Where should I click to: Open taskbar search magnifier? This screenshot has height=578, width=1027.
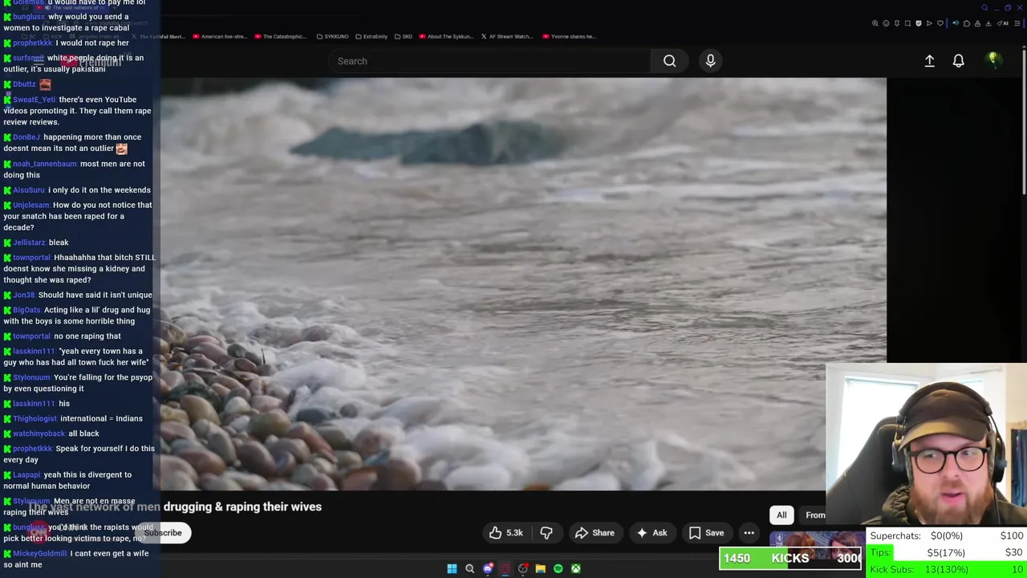tap(469, 568)
